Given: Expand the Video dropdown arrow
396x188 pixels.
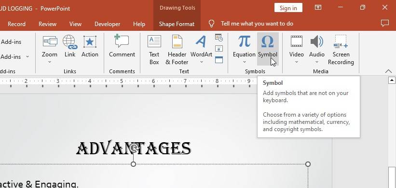Looking at the screenshot, I should (297, 62).
